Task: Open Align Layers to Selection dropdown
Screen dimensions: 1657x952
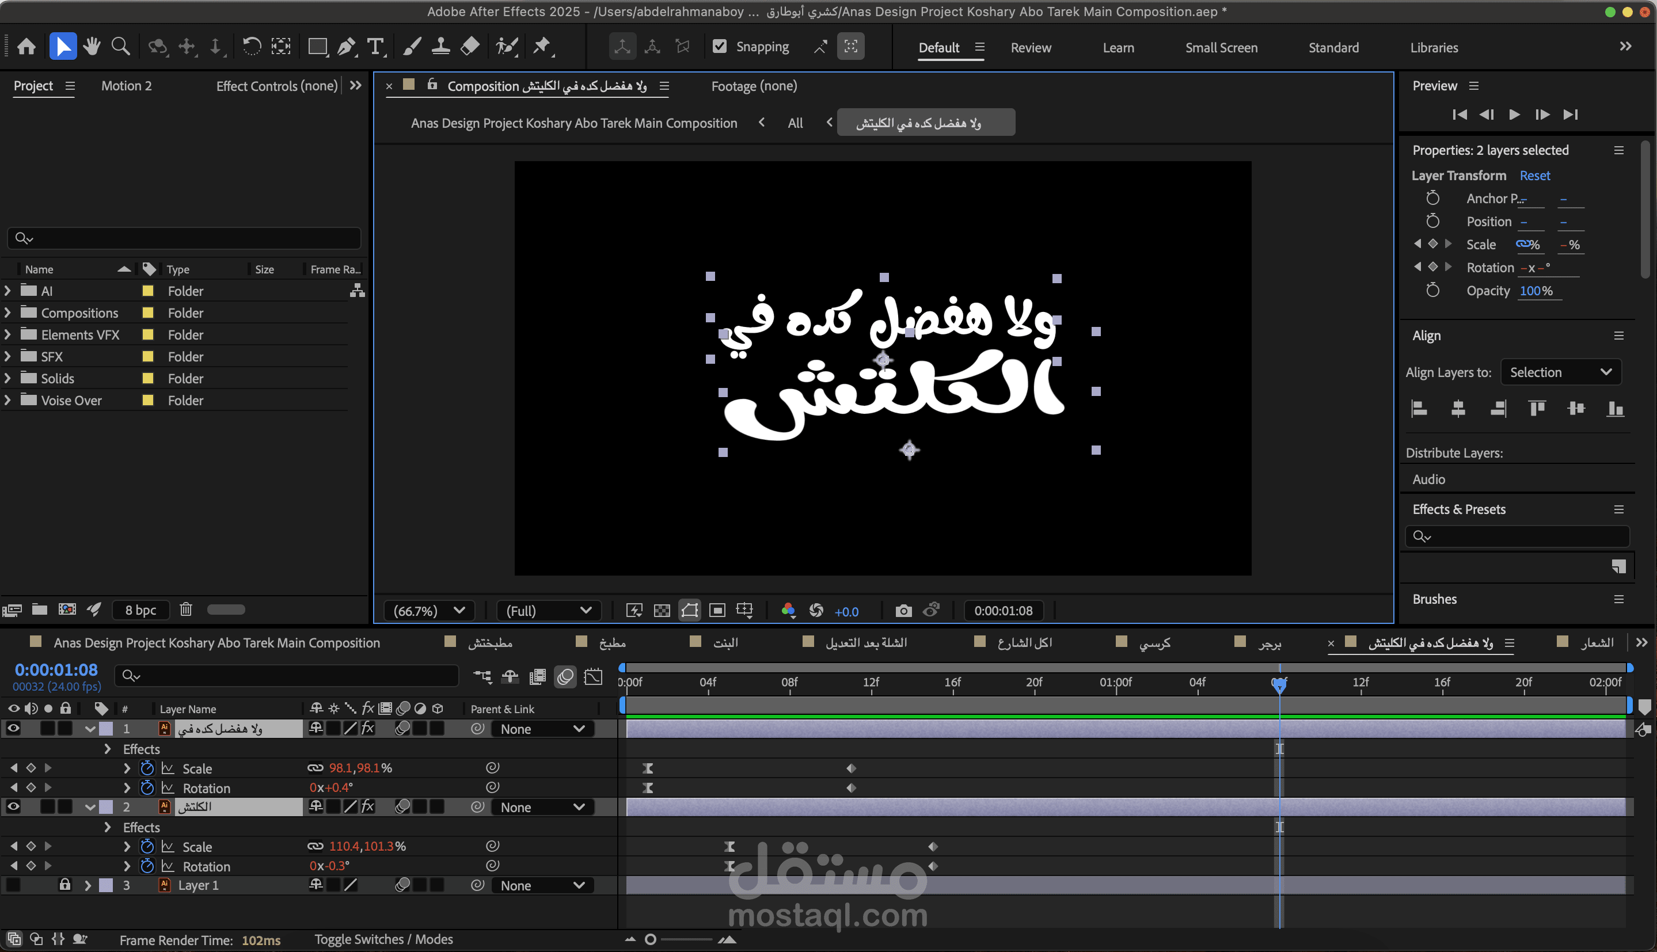Action: click(1560, 372)
